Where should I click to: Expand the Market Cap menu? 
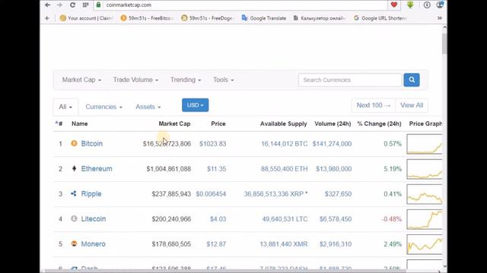pyautogui.click(x=81, y=80)
